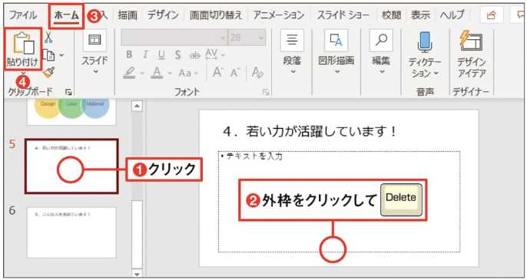
Task: Switch to the Design (デザイン) tab
Action: point(164,15)
